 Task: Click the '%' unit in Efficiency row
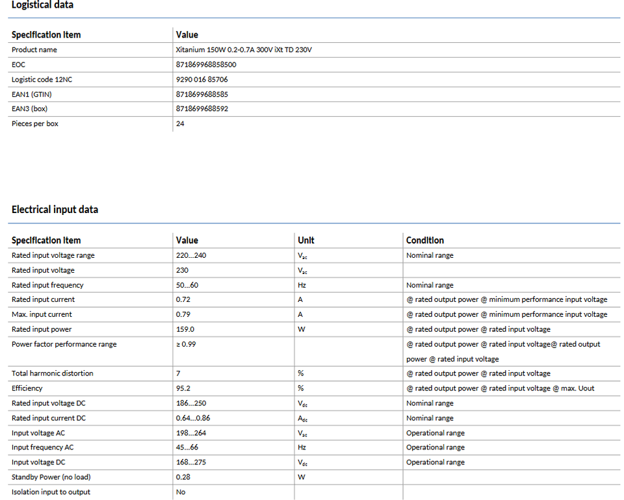click(300, 388)
